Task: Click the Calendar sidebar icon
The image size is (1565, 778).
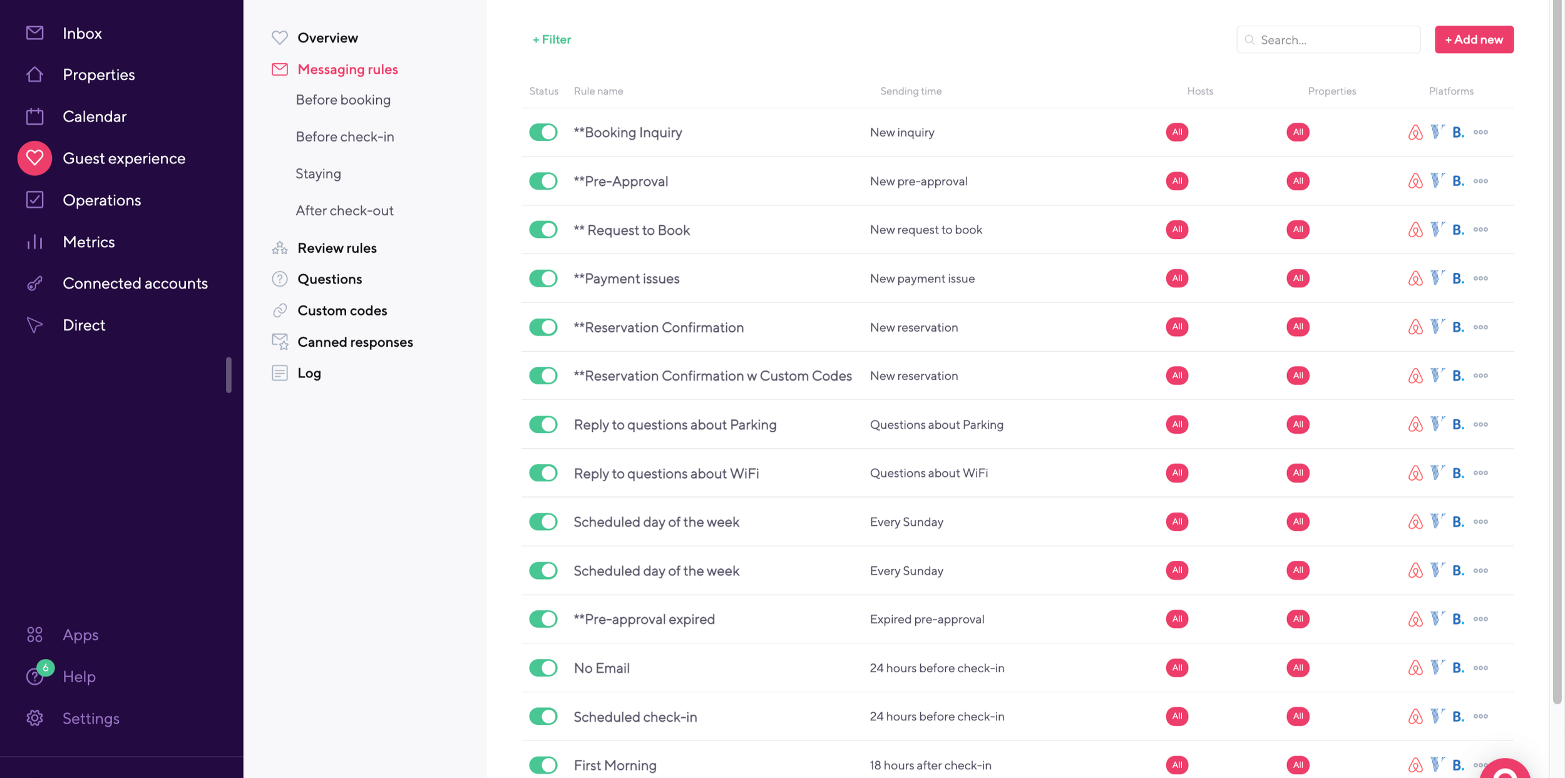Action: (x=34, y=116)
